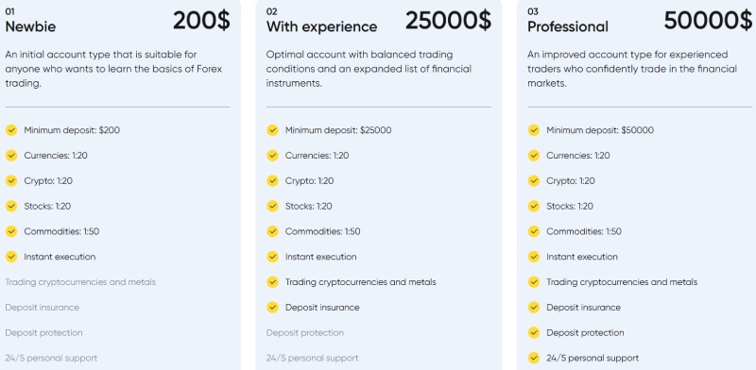The height and width of the screenshot is (370, 756).
Task: Click the checkmark next to Newbie Minimum deposit: $200
Action: pos(11,130)
